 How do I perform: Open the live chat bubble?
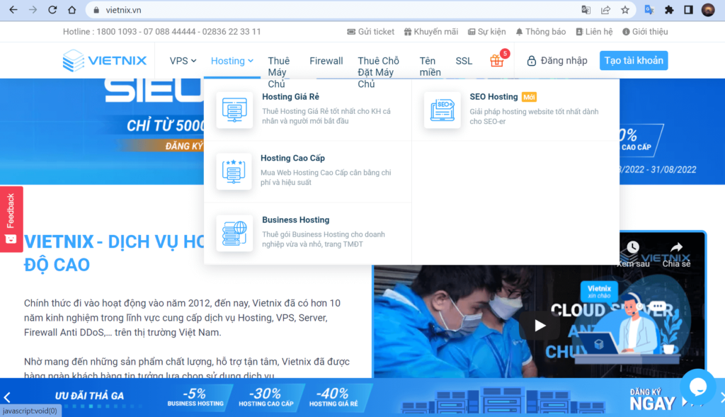698,387
